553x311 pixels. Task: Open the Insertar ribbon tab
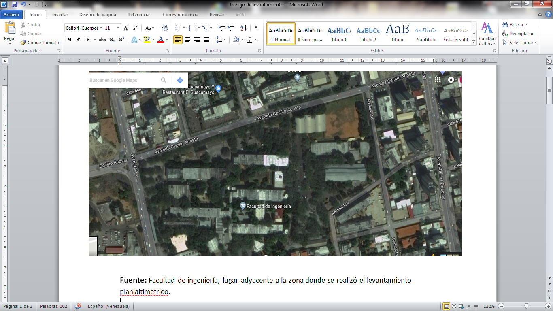pos(60,15)
